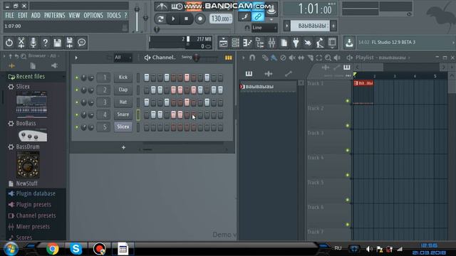Select the Playlist slip tool
The width and height of the screenshot is (456, 256).
click(x=301, y=58)
